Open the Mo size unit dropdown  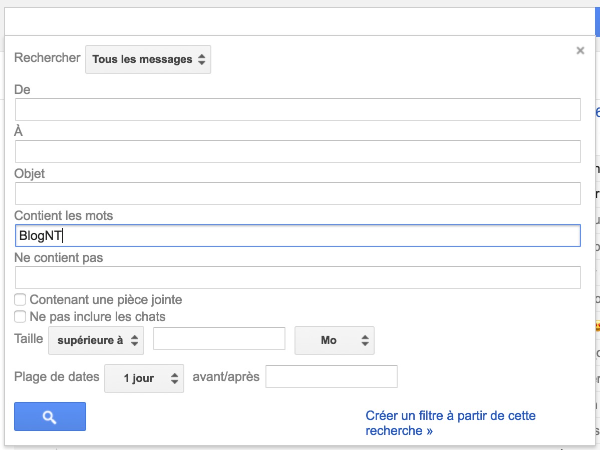tap(334, 340)
